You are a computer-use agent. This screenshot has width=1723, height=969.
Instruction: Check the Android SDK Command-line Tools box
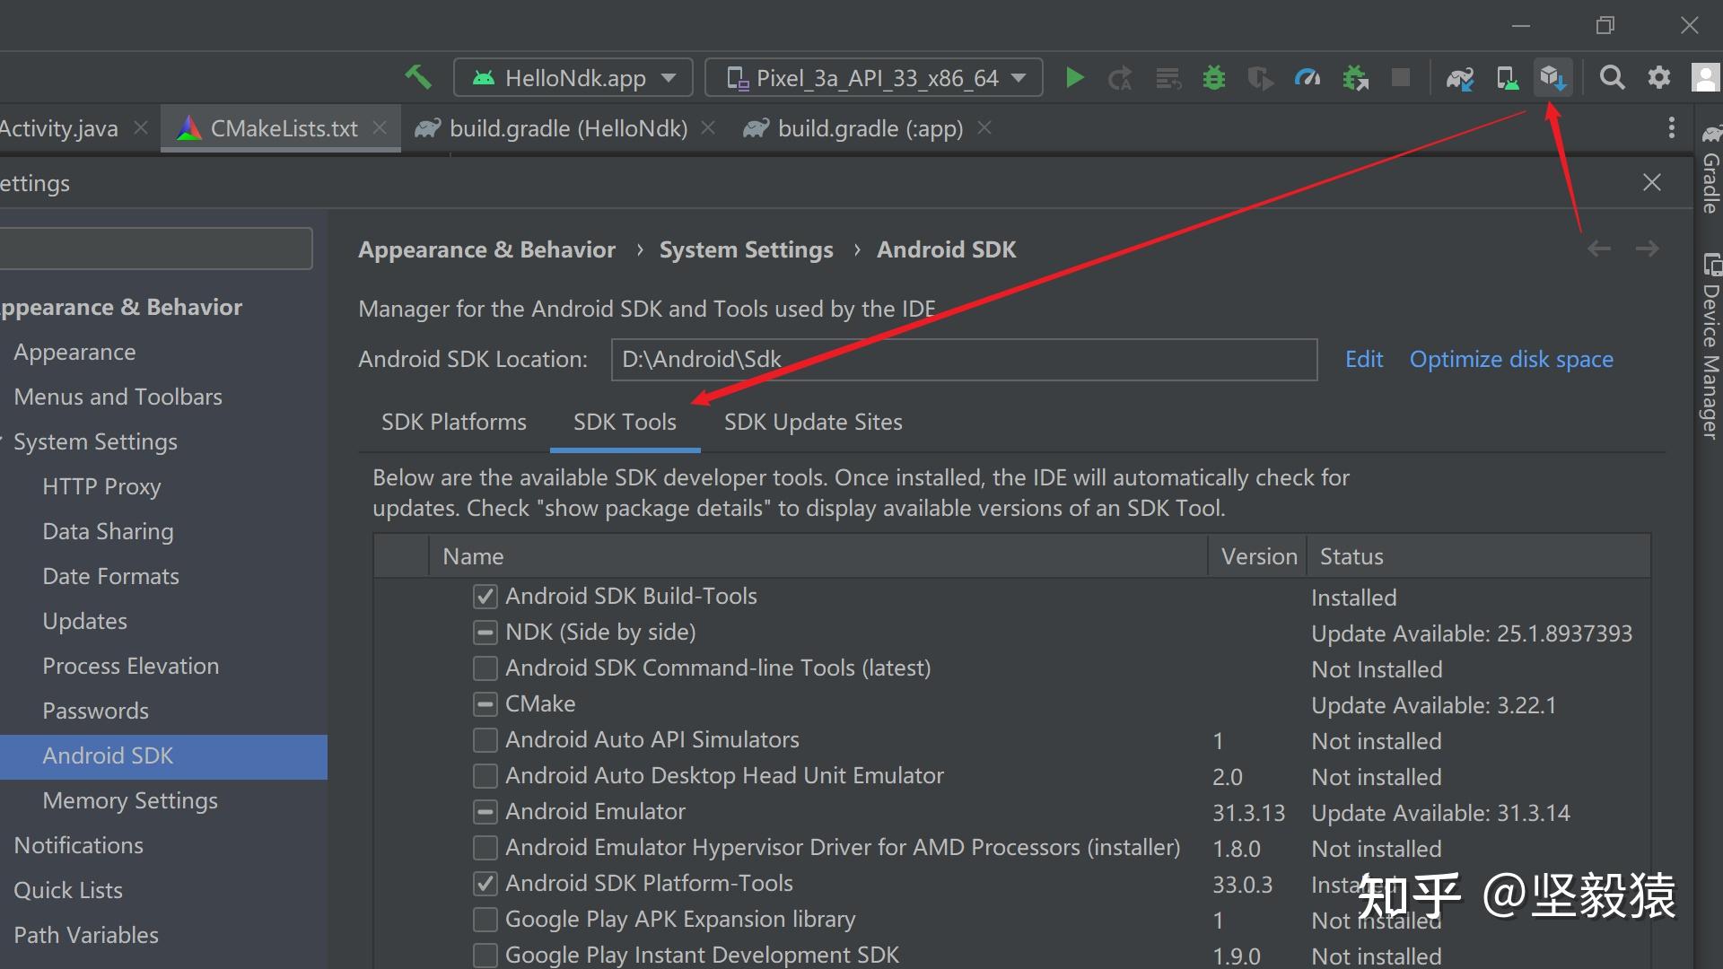[485, 668]
